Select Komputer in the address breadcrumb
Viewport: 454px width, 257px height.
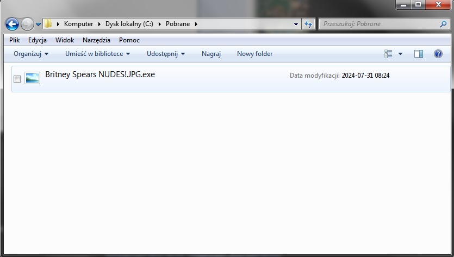tap(78, 24)
